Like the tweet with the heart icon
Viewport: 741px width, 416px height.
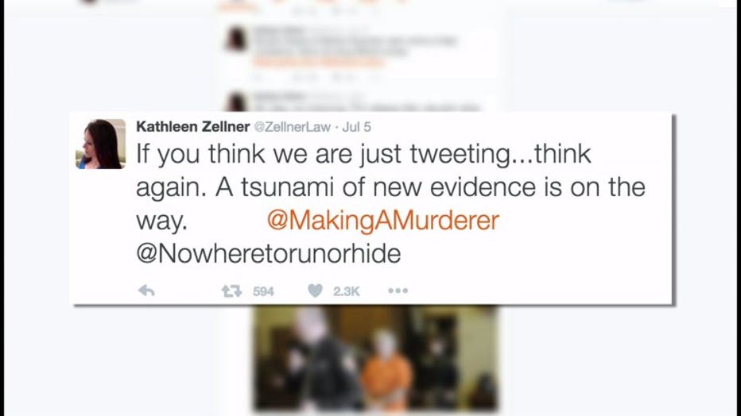click(315, 291)
